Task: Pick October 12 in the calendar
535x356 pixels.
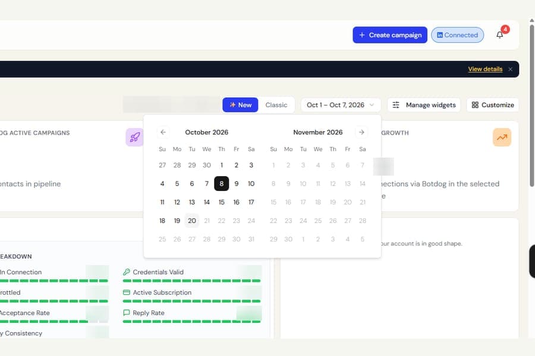Action: point(177,202)
